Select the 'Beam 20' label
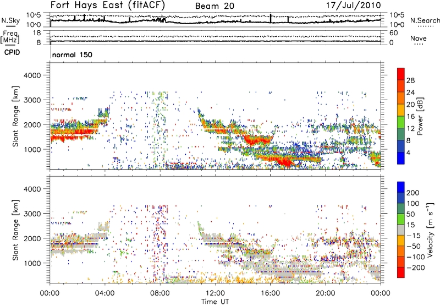The image size is (440, 305). [x=215, y=6]
